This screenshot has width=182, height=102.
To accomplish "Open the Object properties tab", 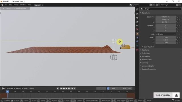I will (137, 34).
